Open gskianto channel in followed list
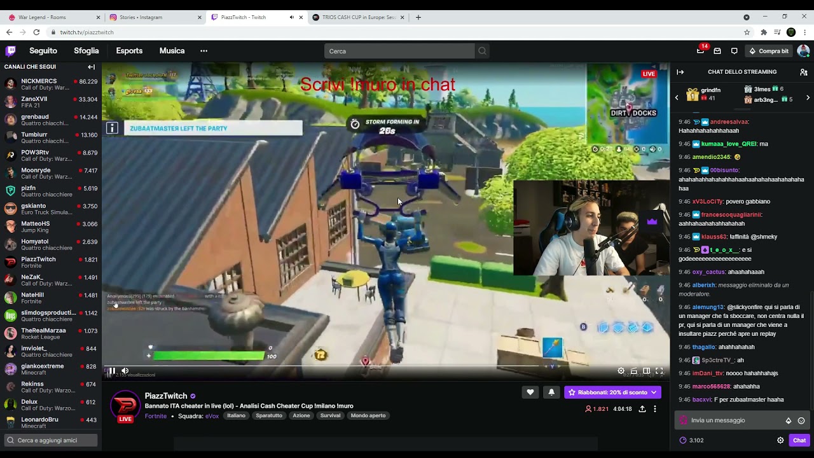 point(51,209)
